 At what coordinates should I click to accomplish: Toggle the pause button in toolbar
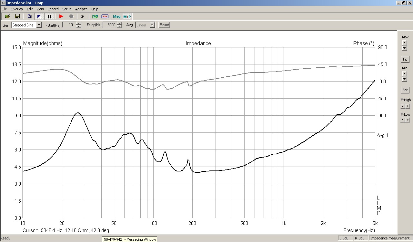[x=50, y=16]
